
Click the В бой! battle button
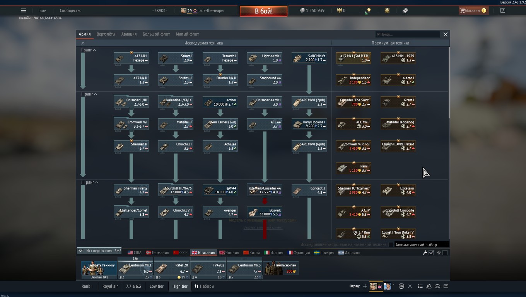coord(263,11)
